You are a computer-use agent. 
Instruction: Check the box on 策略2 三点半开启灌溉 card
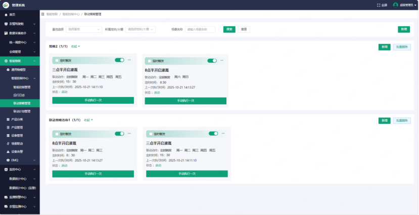tap(57, 61)
